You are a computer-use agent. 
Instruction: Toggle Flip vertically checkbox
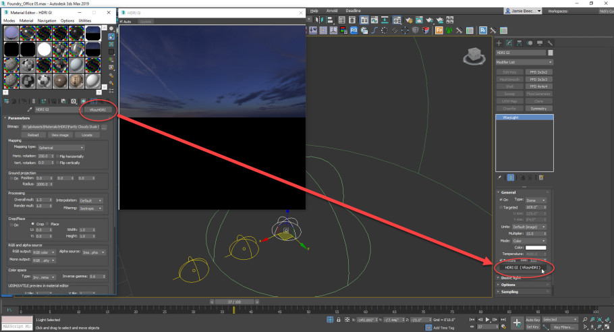click(x=57, y=163)
